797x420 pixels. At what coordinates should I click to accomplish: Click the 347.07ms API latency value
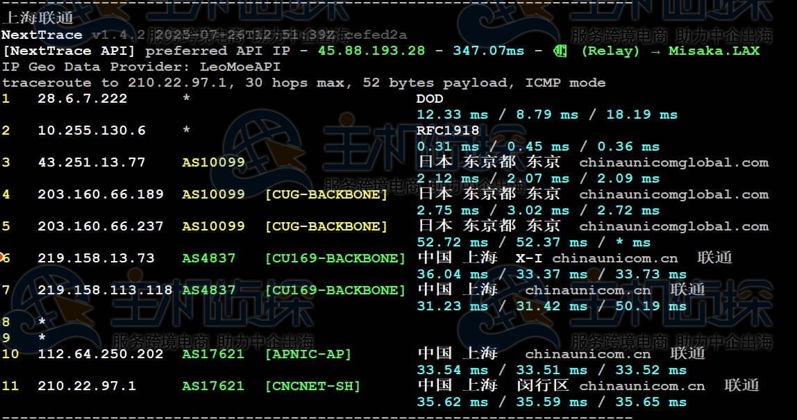point(489,51)
